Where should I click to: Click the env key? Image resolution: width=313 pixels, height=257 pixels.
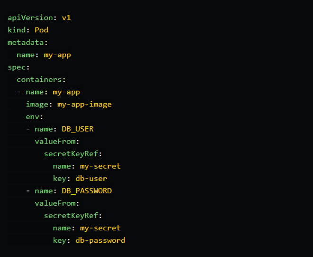point(33,117)
